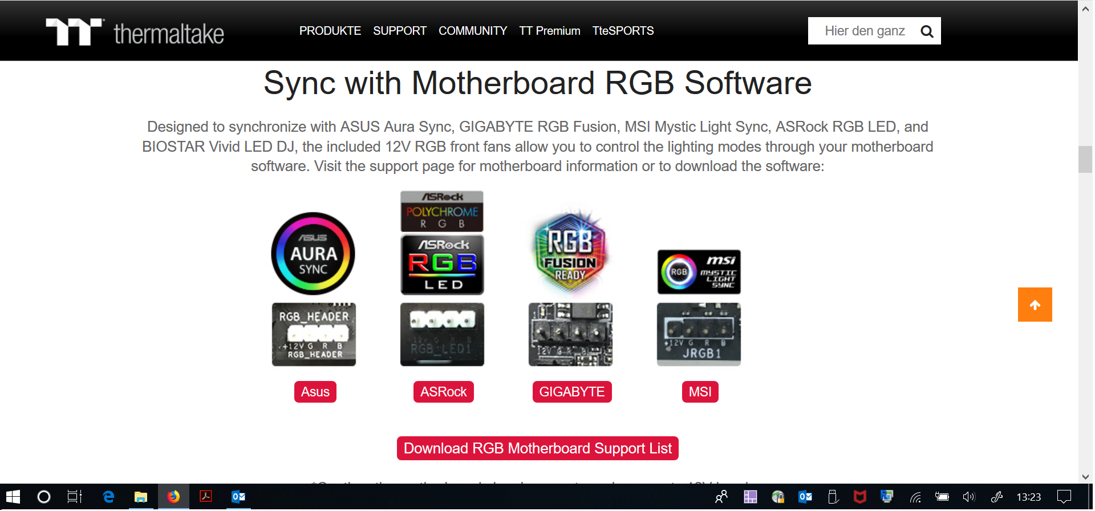This screenshot has width=1095, height=511.
Task: Click the monitor tray icon beside McAfee
Action: 887,497
